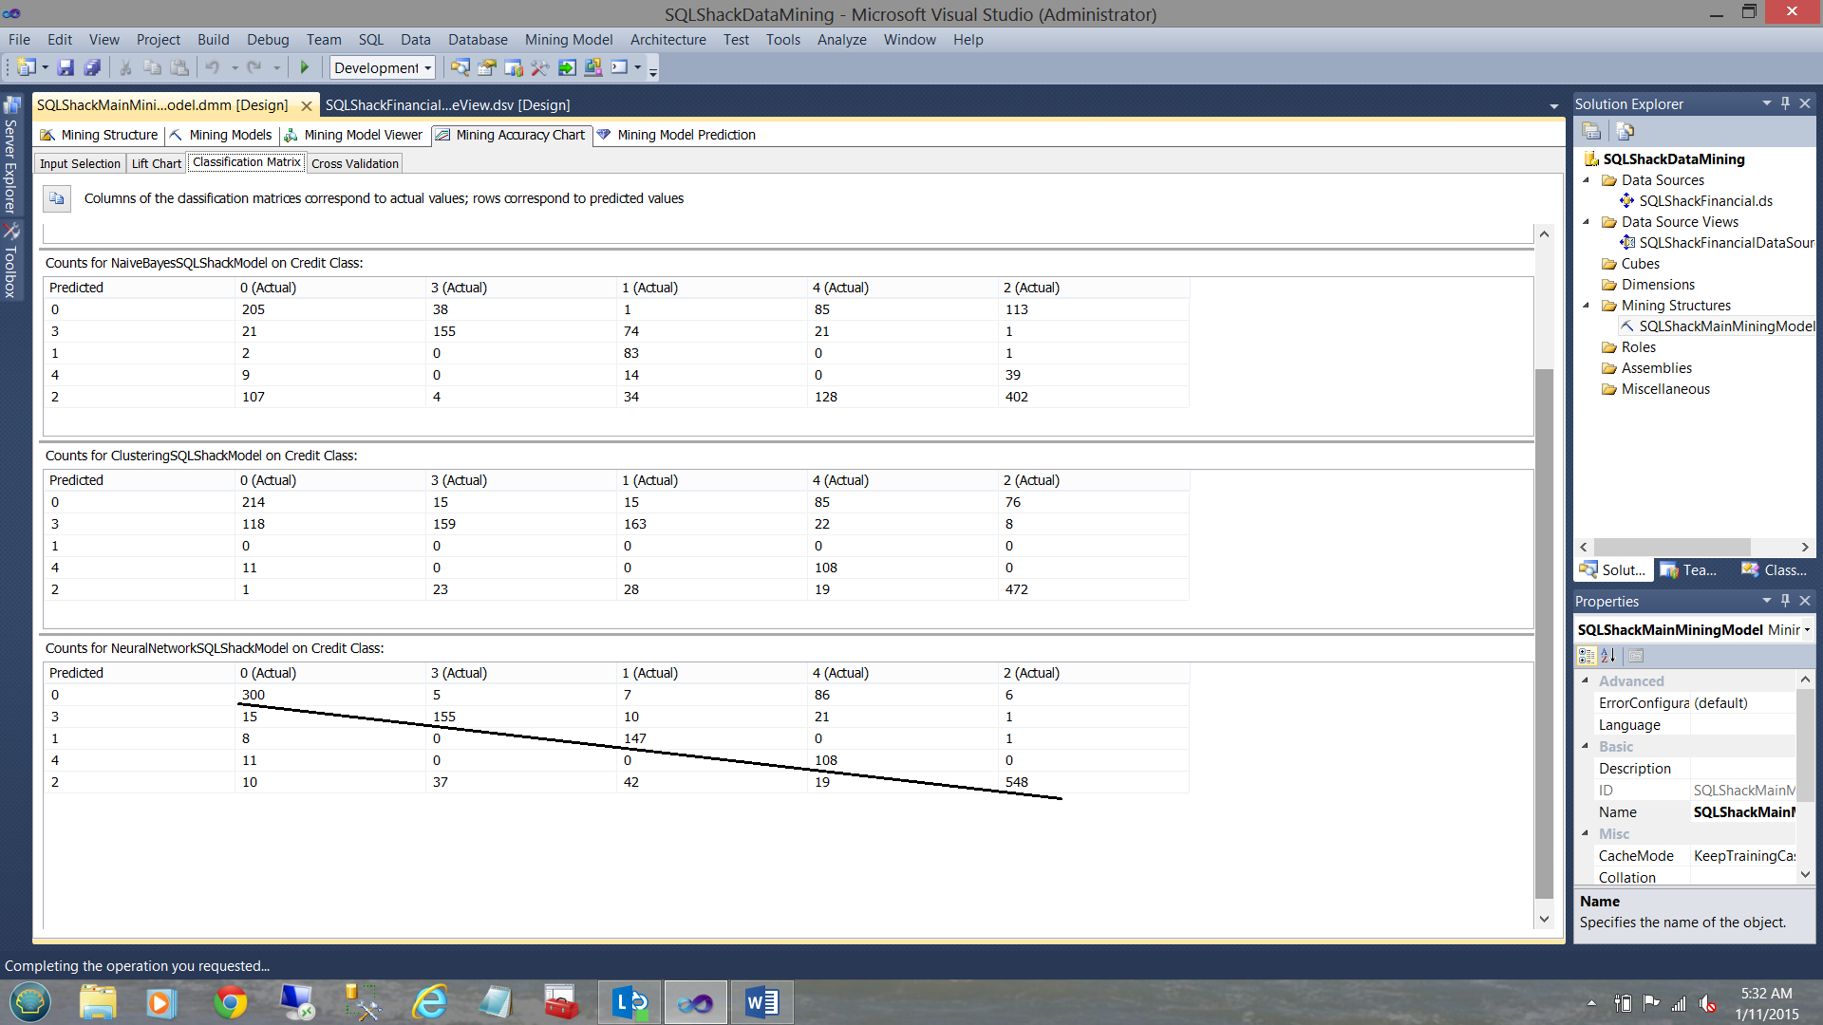Collapse the Data Sources tree node
Screen dimensions: 1823x1025
pos(1586,180)
